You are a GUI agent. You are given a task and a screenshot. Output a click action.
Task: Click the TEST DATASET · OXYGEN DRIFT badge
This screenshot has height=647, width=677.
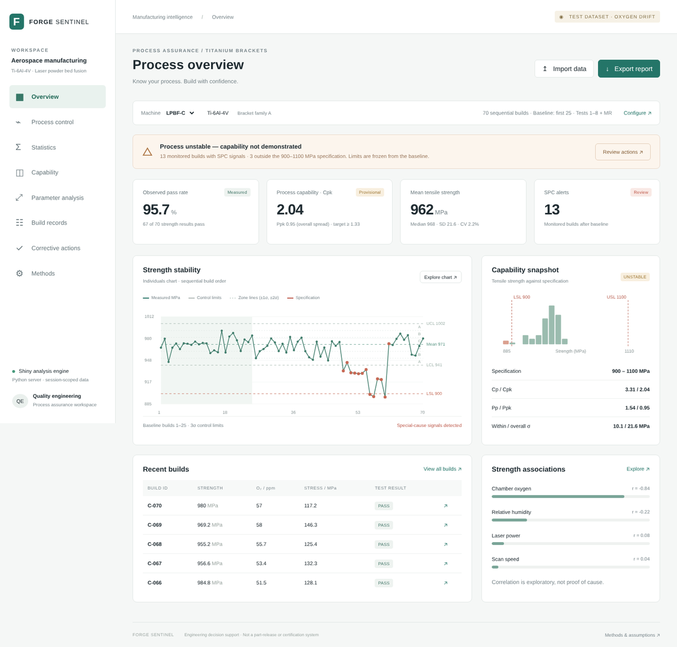pyautogui.click(x=607, y=17)
